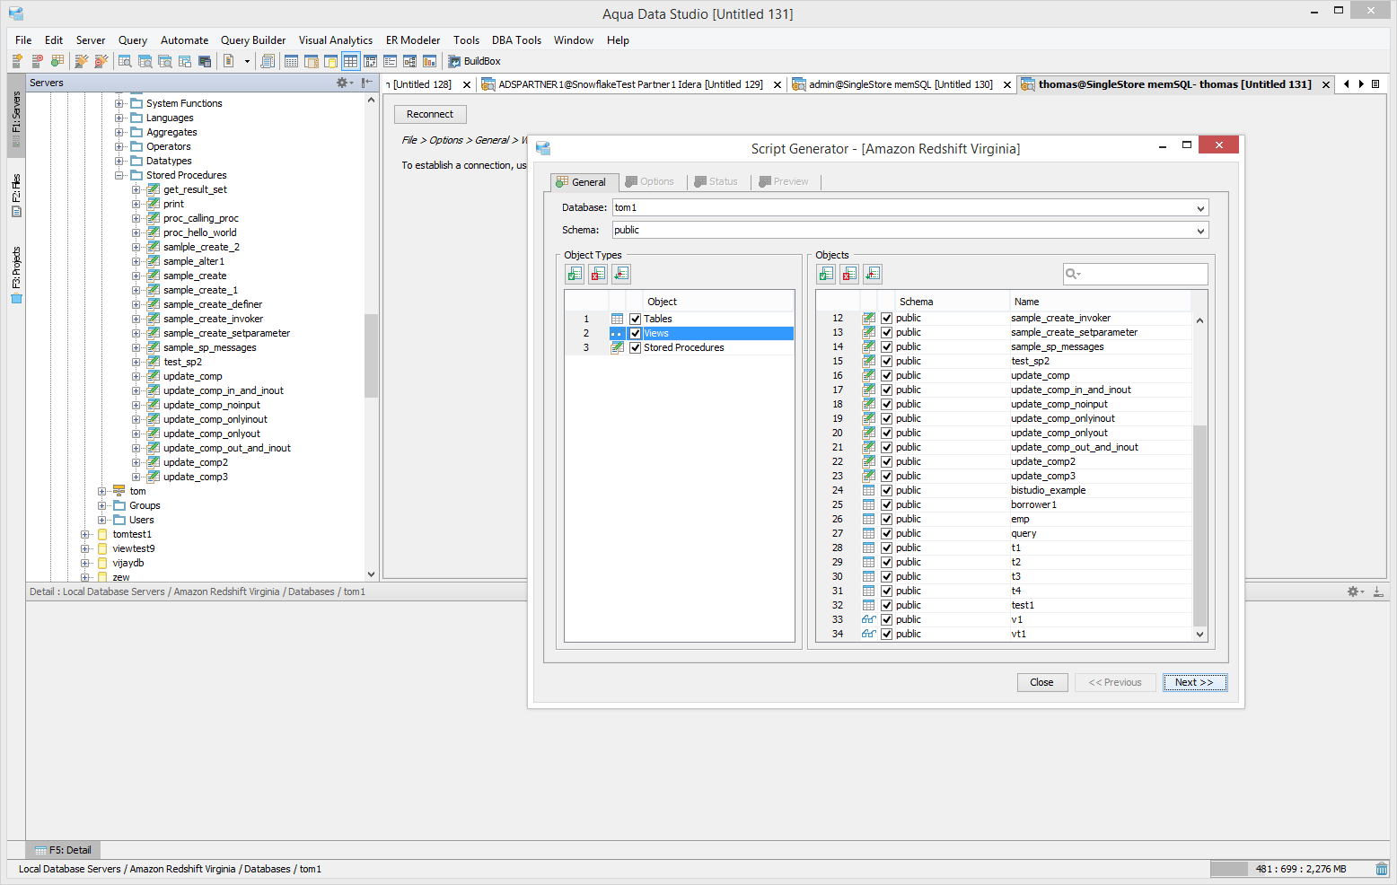Toggle the Stored Procedures object type checkbox
1397x885 pixels.
[x=636, y=347]
